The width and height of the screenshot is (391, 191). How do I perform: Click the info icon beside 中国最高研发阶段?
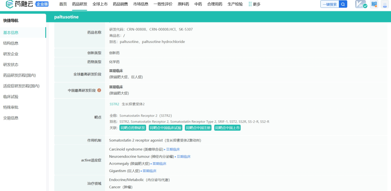(99, 90)
